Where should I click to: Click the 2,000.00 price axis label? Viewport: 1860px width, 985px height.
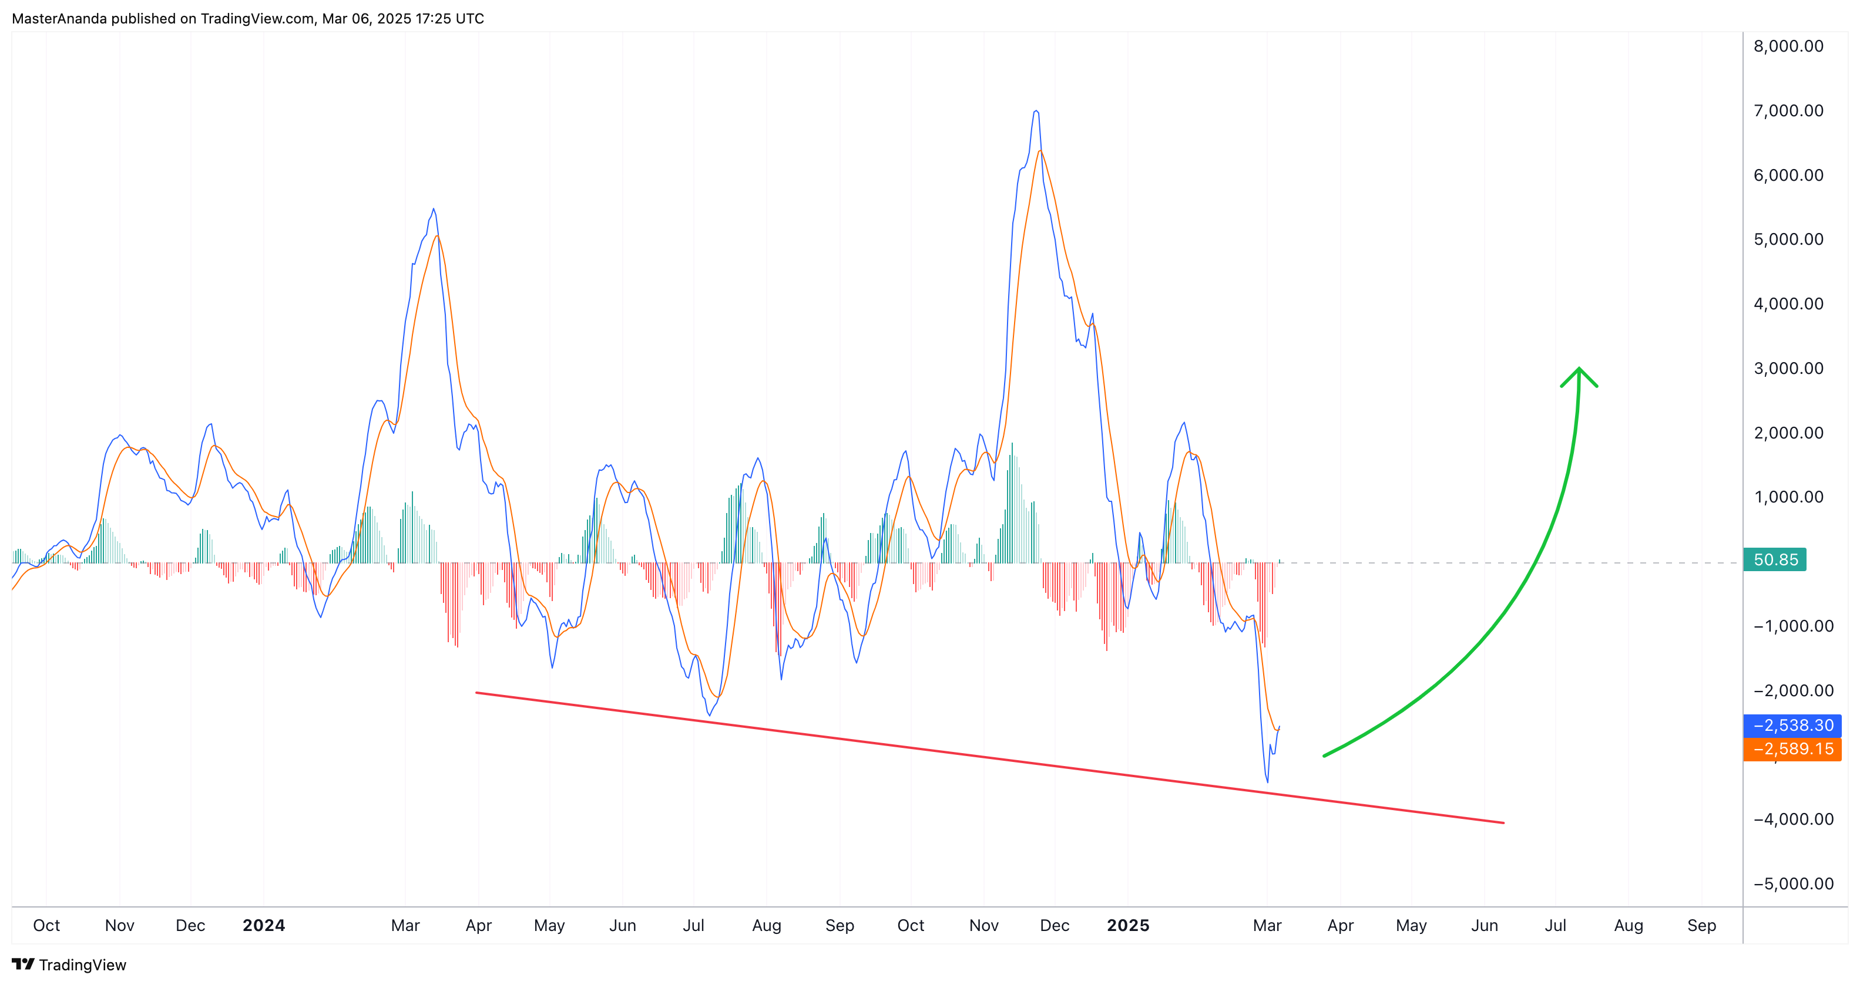tap(1788, 433)
